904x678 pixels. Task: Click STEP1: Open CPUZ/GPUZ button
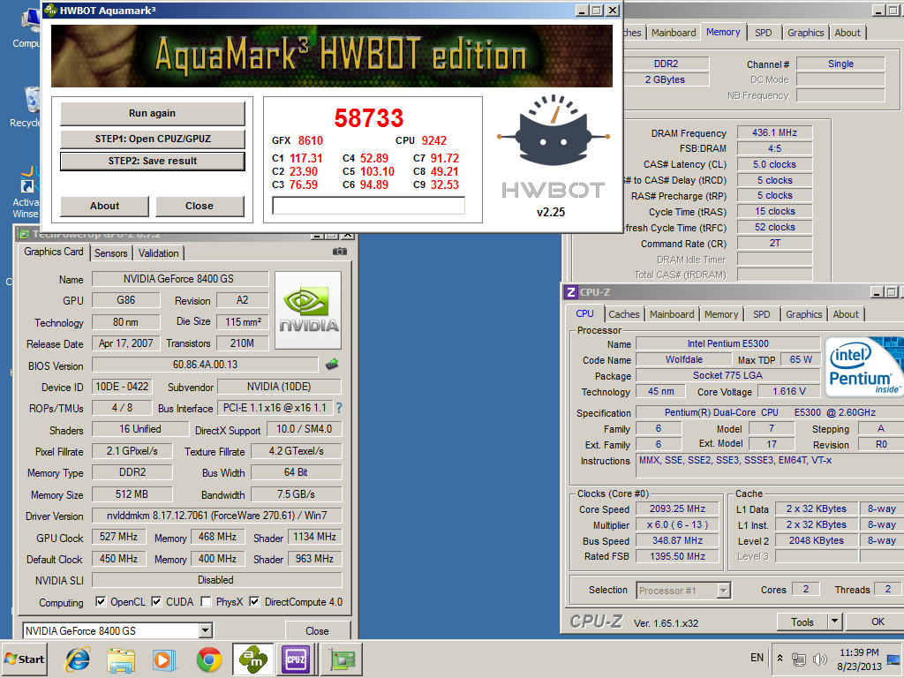pos(153,139)
